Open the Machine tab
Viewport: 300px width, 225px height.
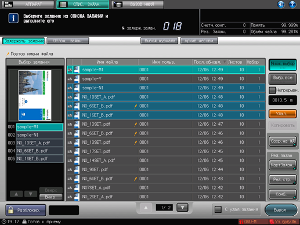28,4
